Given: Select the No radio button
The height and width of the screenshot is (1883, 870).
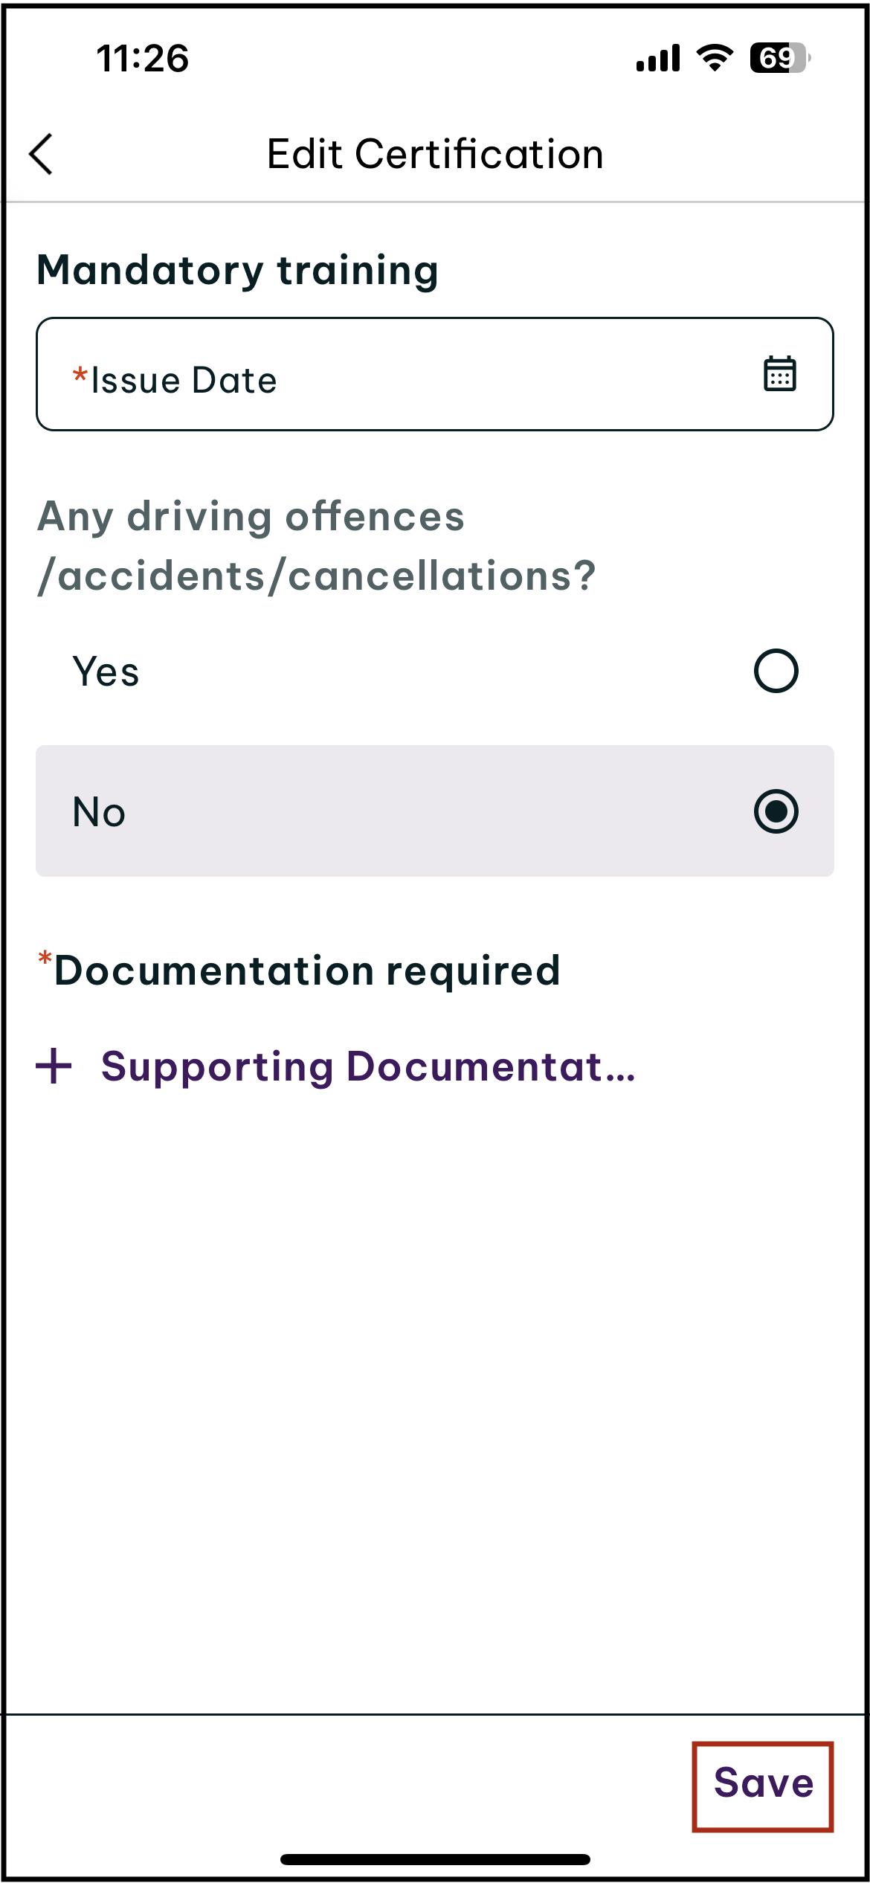Looking at the screenshot, I should (x=776, y=811).
